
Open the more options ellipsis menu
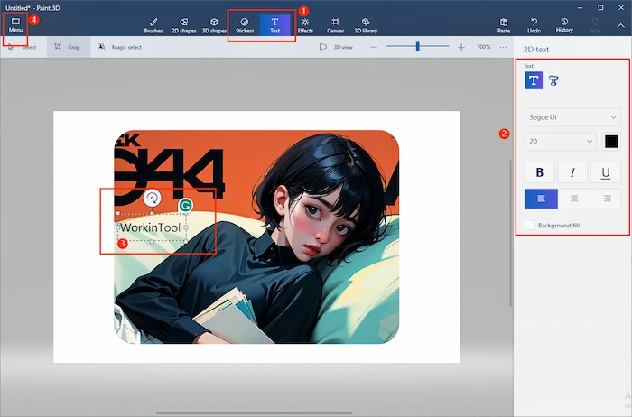point(503,47)
